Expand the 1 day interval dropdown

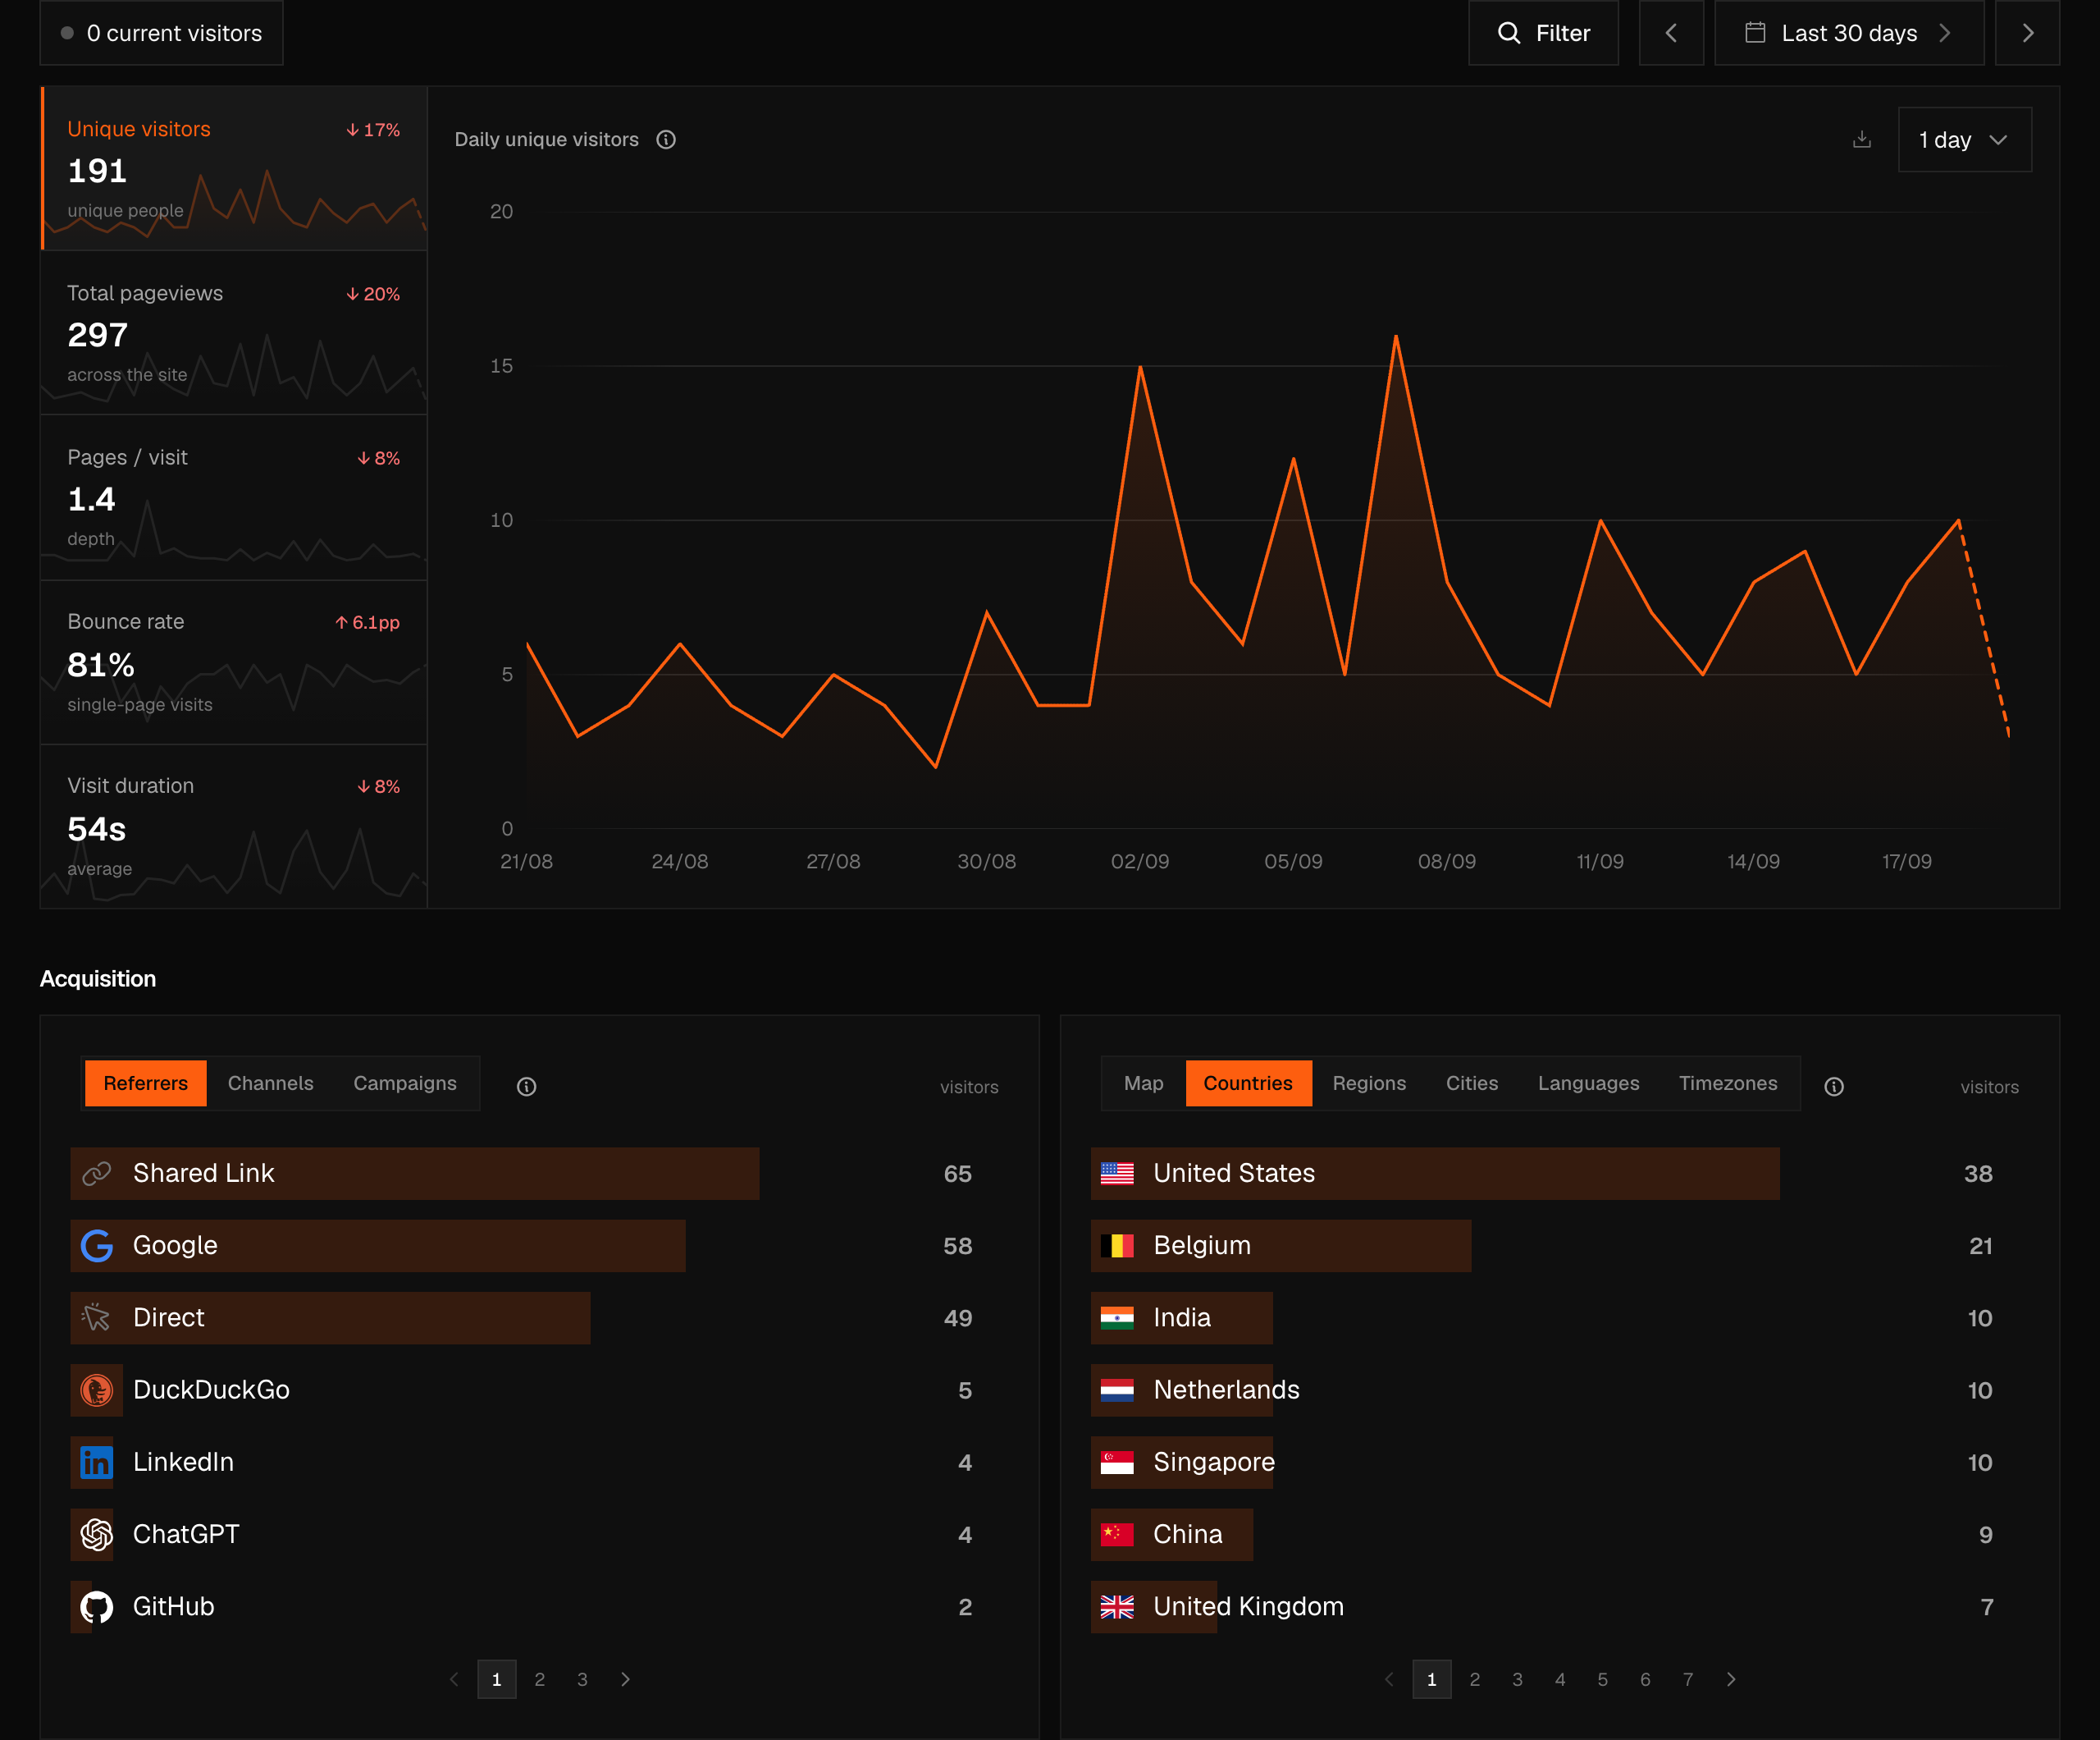pos(1964,140)
